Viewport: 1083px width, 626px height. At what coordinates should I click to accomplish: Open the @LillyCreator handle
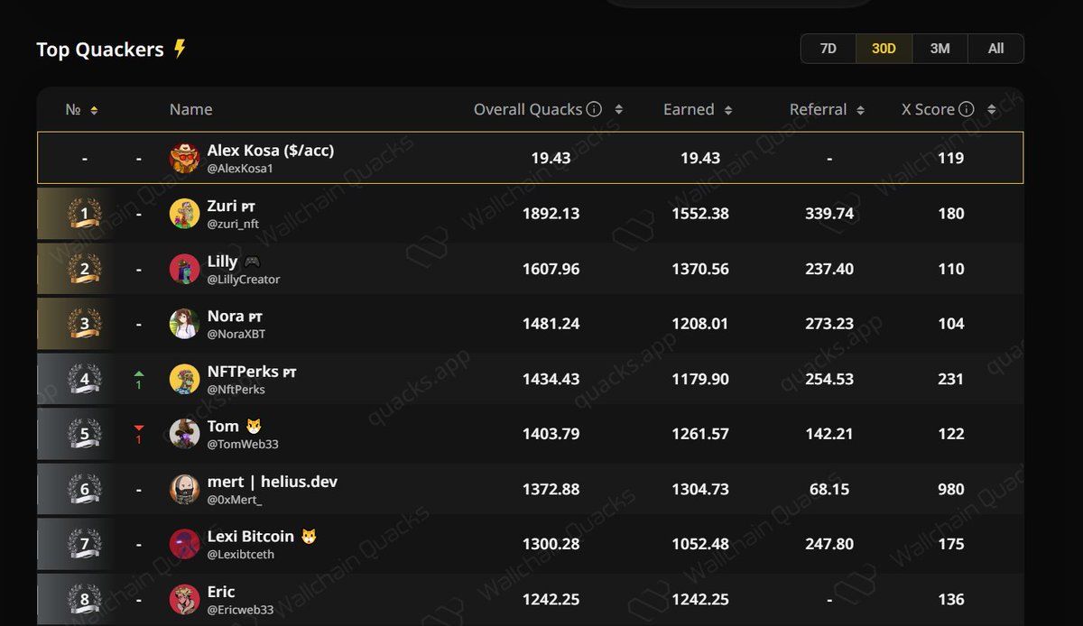point(244,279)
